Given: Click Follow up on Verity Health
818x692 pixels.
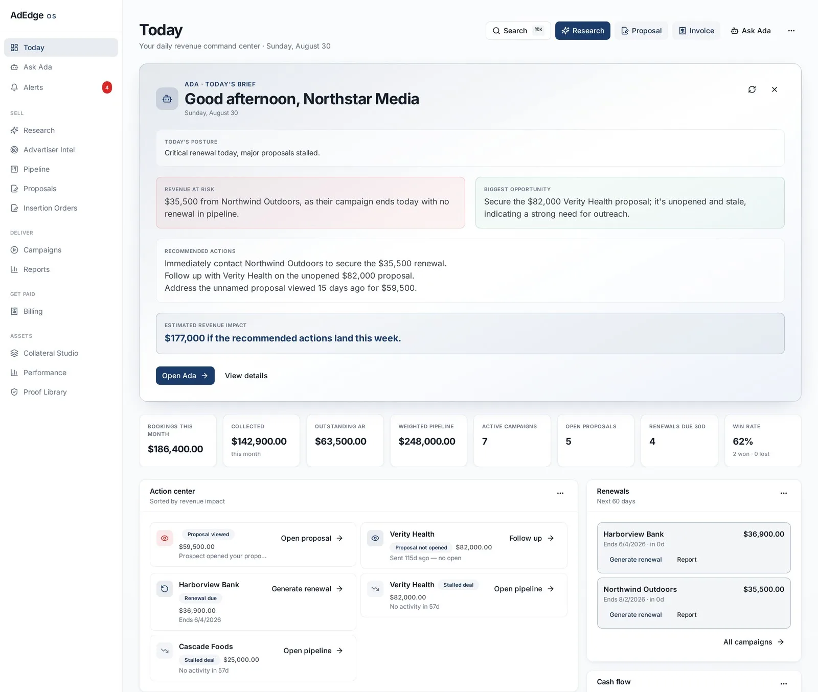Looking at the screenshot, I should click(532, 538).
